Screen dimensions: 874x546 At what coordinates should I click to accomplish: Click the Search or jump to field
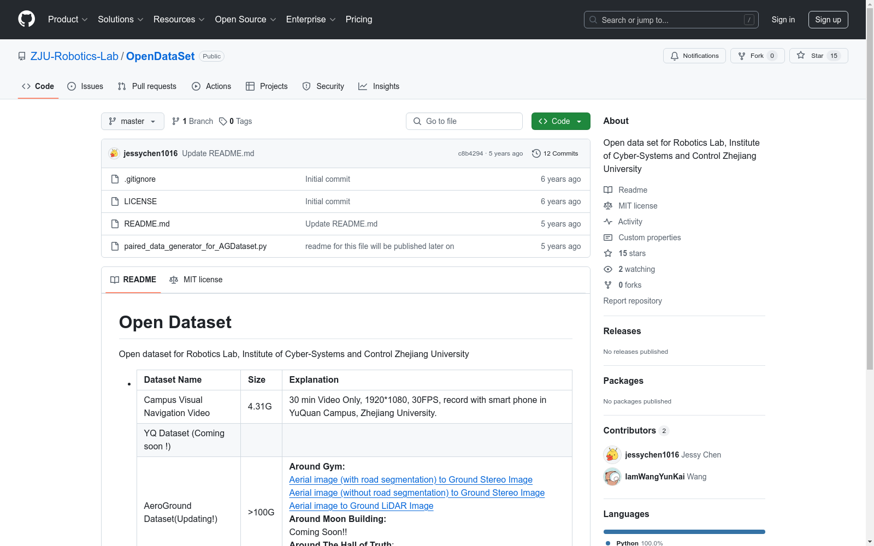pyautogui.click(x=671, y=20)
